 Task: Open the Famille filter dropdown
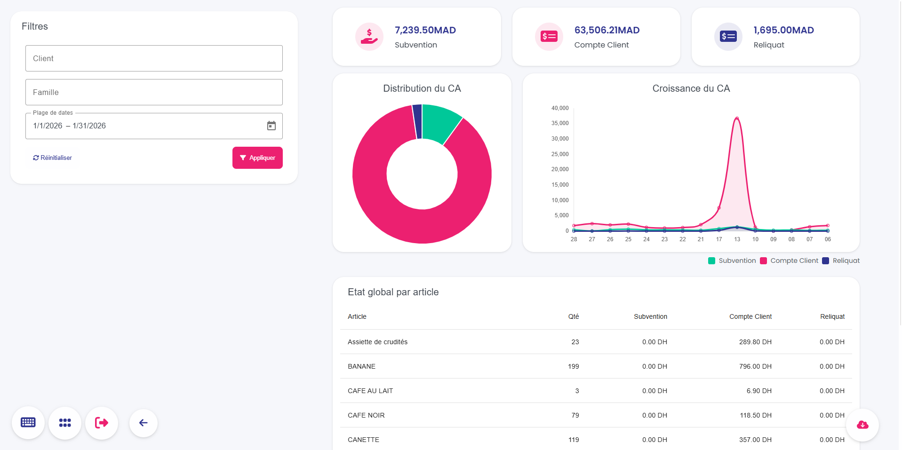point(154,92)
